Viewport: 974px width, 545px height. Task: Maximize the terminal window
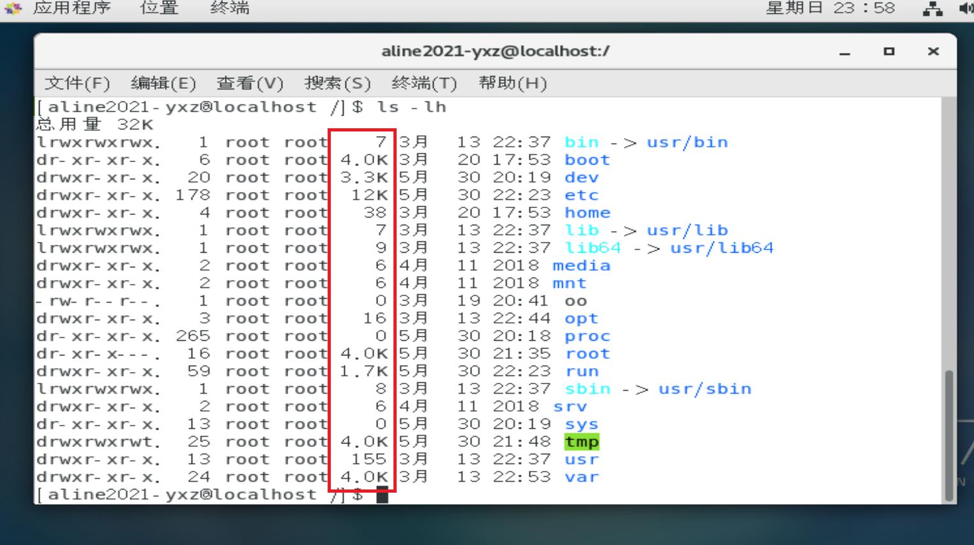click(889, 51)
